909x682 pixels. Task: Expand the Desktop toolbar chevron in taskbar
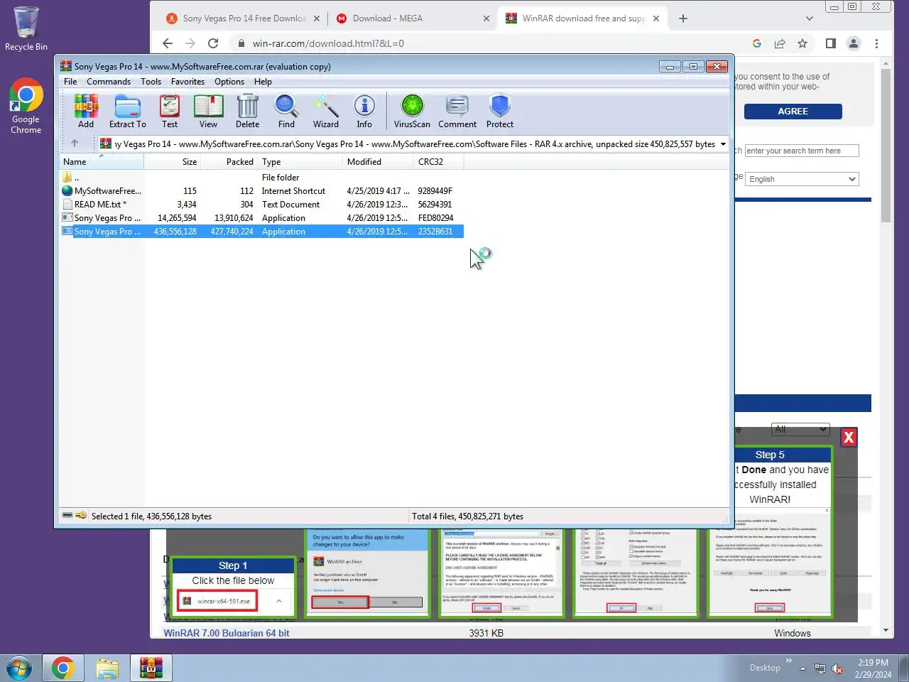pyautogui.click(x=788, y=661)
